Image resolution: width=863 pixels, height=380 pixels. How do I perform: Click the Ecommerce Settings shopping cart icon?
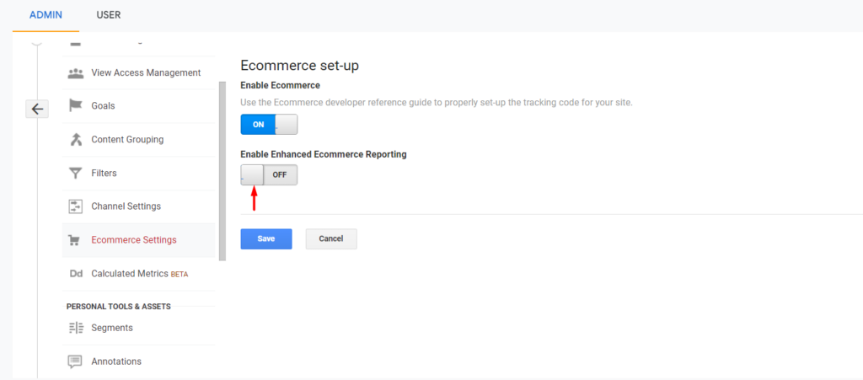pos(74,240)
